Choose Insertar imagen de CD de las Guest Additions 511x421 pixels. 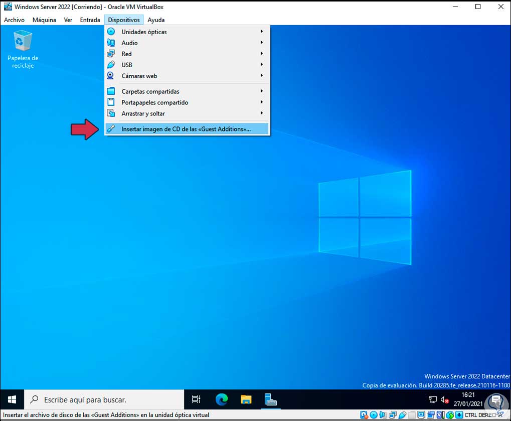187,129
